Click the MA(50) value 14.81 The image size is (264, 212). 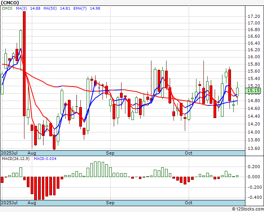point(65,9)
